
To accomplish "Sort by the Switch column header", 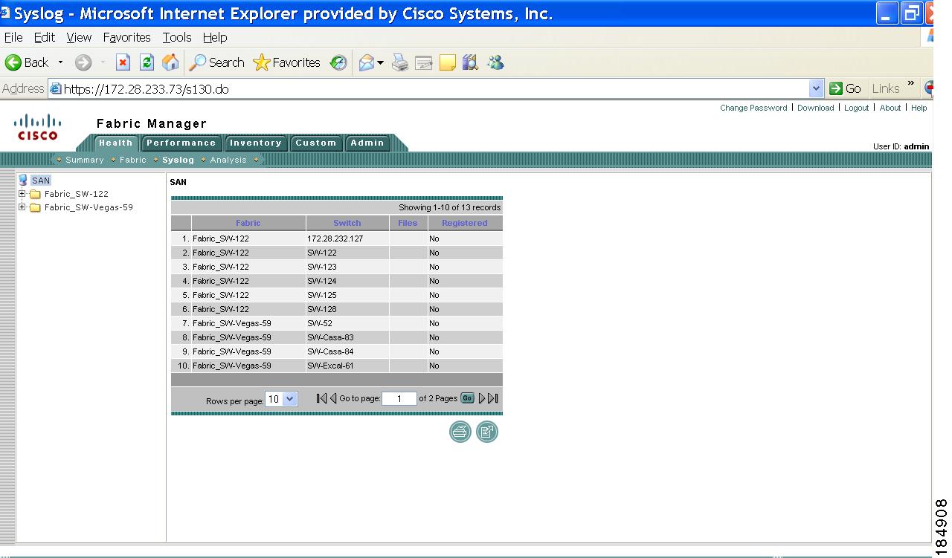I will 347,223.
